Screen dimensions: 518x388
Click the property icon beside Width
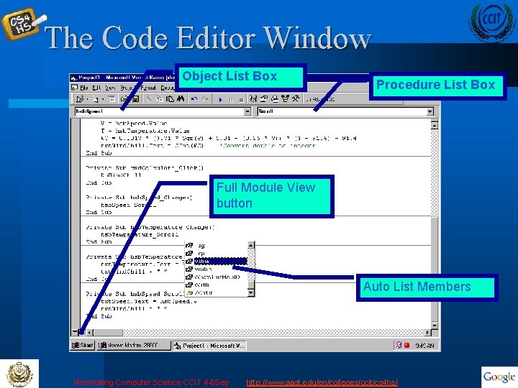tap(189, 285)
